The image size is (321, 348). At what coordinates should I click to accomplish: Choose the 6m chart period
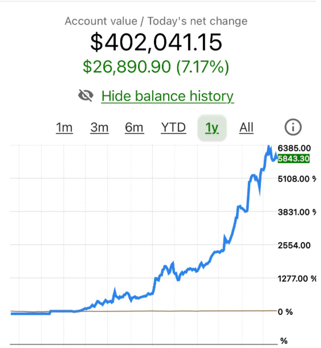pos(134,128)
